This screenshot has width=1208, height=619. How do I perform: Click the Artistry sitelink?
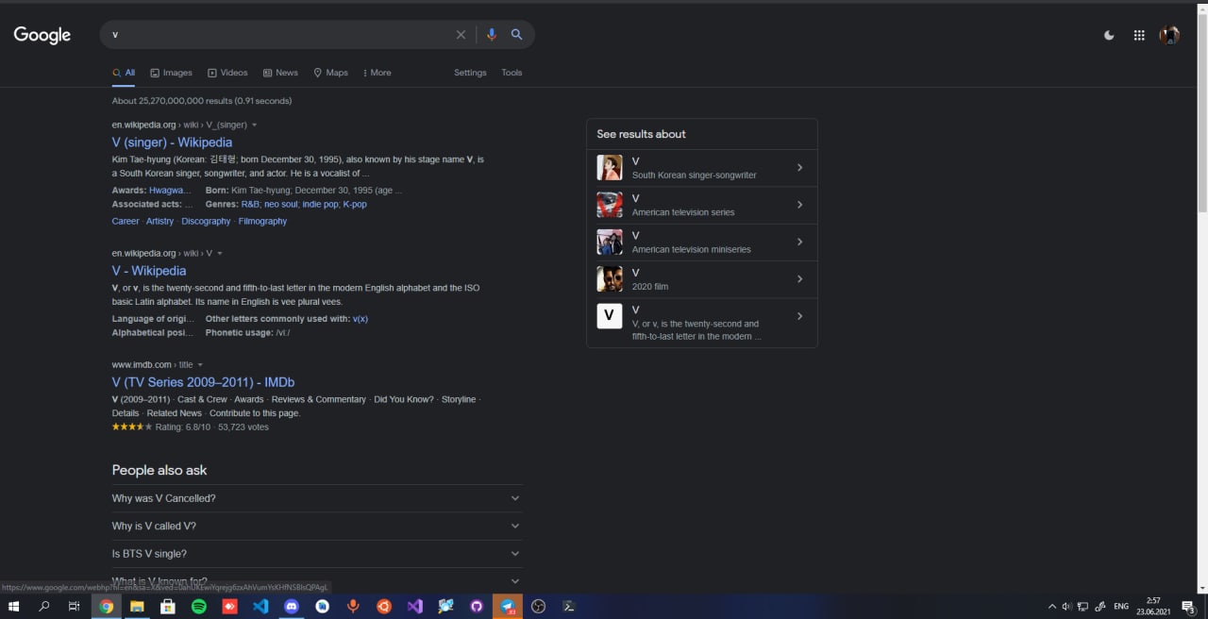coord(159,221)
